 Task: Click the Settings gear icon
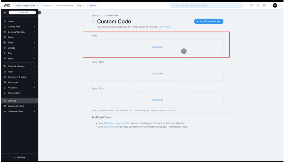click(5, 101)
